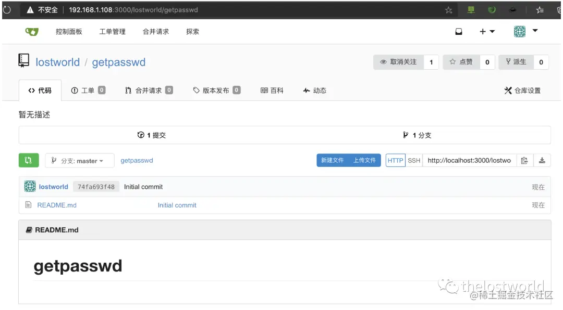Open the getpasswd repository title link
This screenshot has width=563, height=310.
(x=118, y=62)
